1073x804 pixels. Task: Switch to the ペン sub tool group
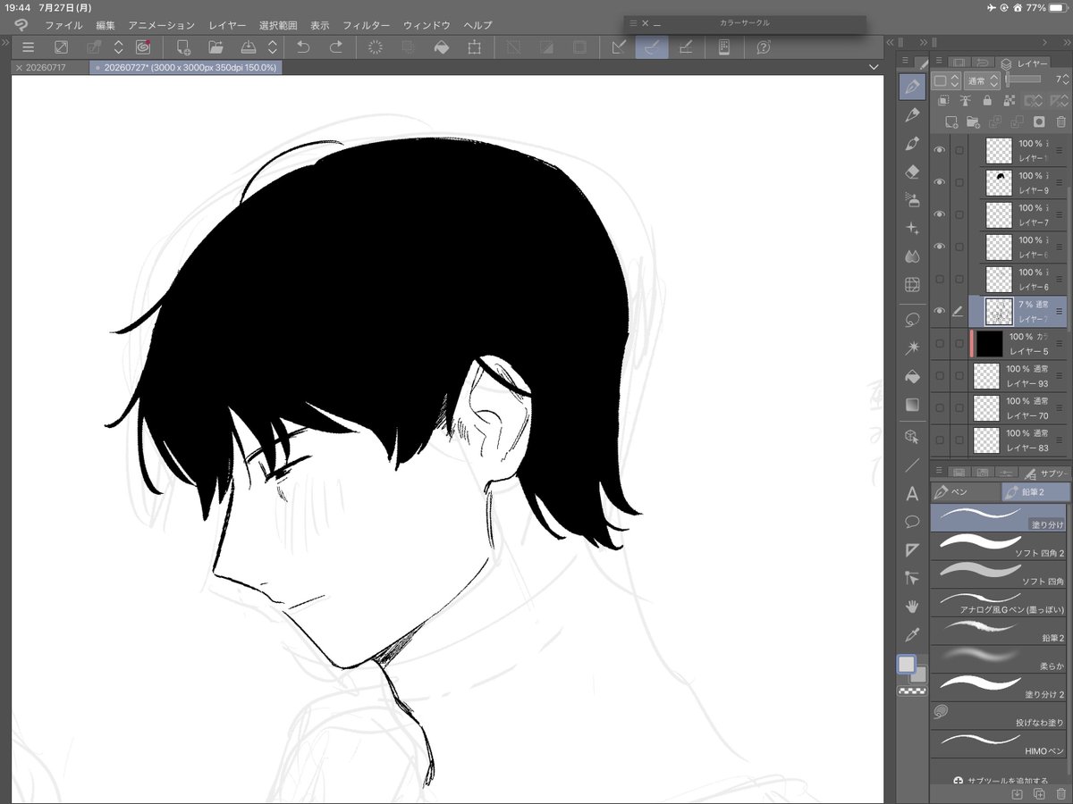(964, 492)
